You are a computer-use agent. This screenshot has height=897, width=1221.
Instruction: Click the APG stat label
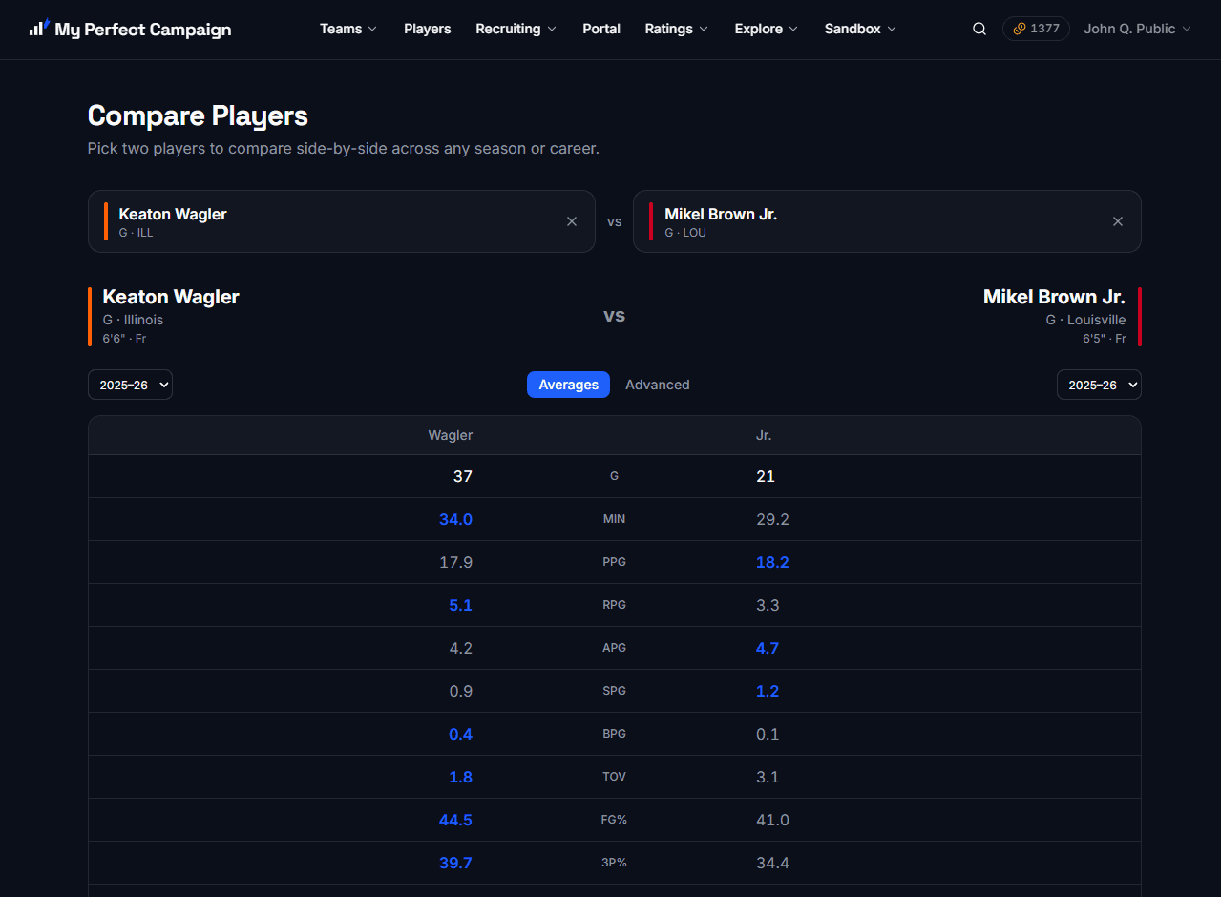(615, 648)
